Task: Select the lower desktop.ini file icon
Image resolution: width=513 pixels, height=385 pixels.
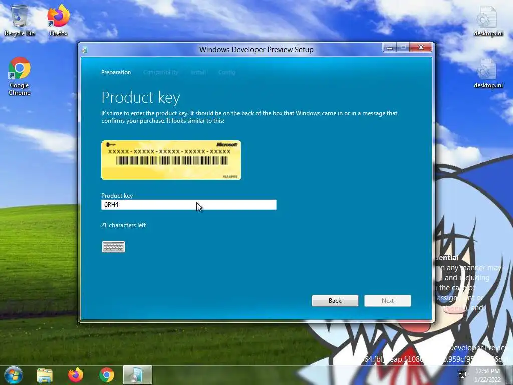Action: (x=488, y=73)
